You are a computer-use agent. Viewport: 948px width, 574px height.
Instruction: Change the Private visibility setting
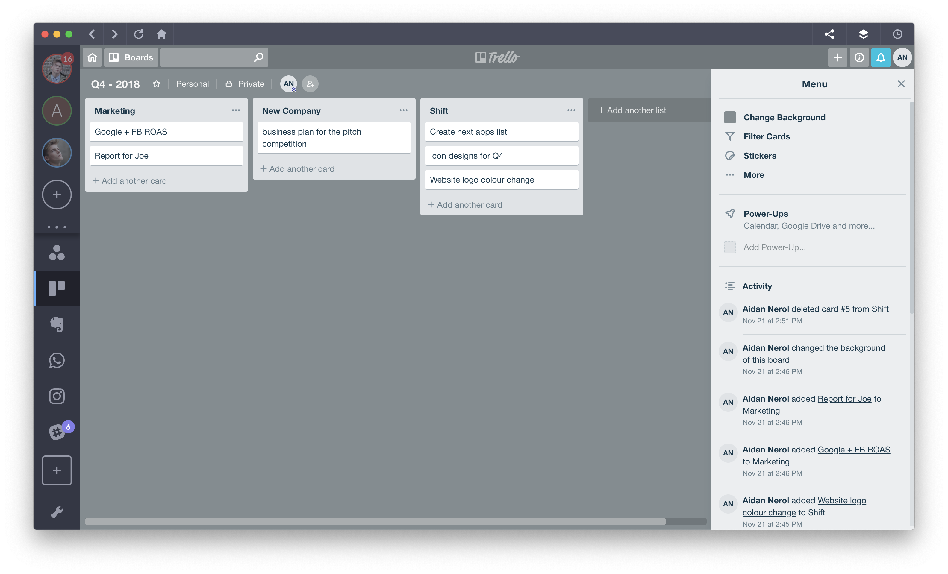245,84
